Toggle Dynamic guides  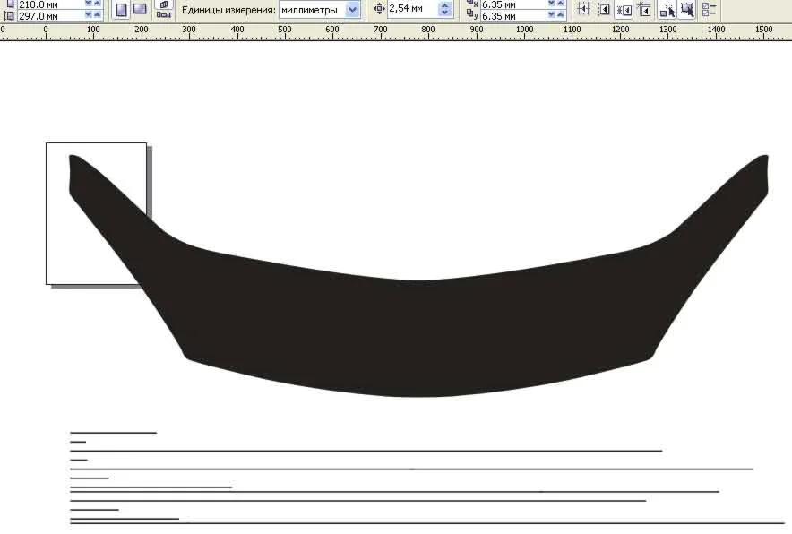click(x=643, y=10)
